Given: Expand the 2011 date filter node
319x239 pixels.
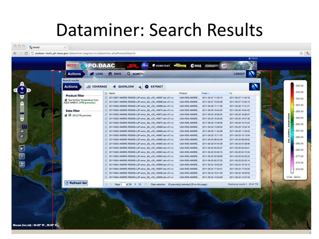Looking at the screenshot, I should point(70,115).
